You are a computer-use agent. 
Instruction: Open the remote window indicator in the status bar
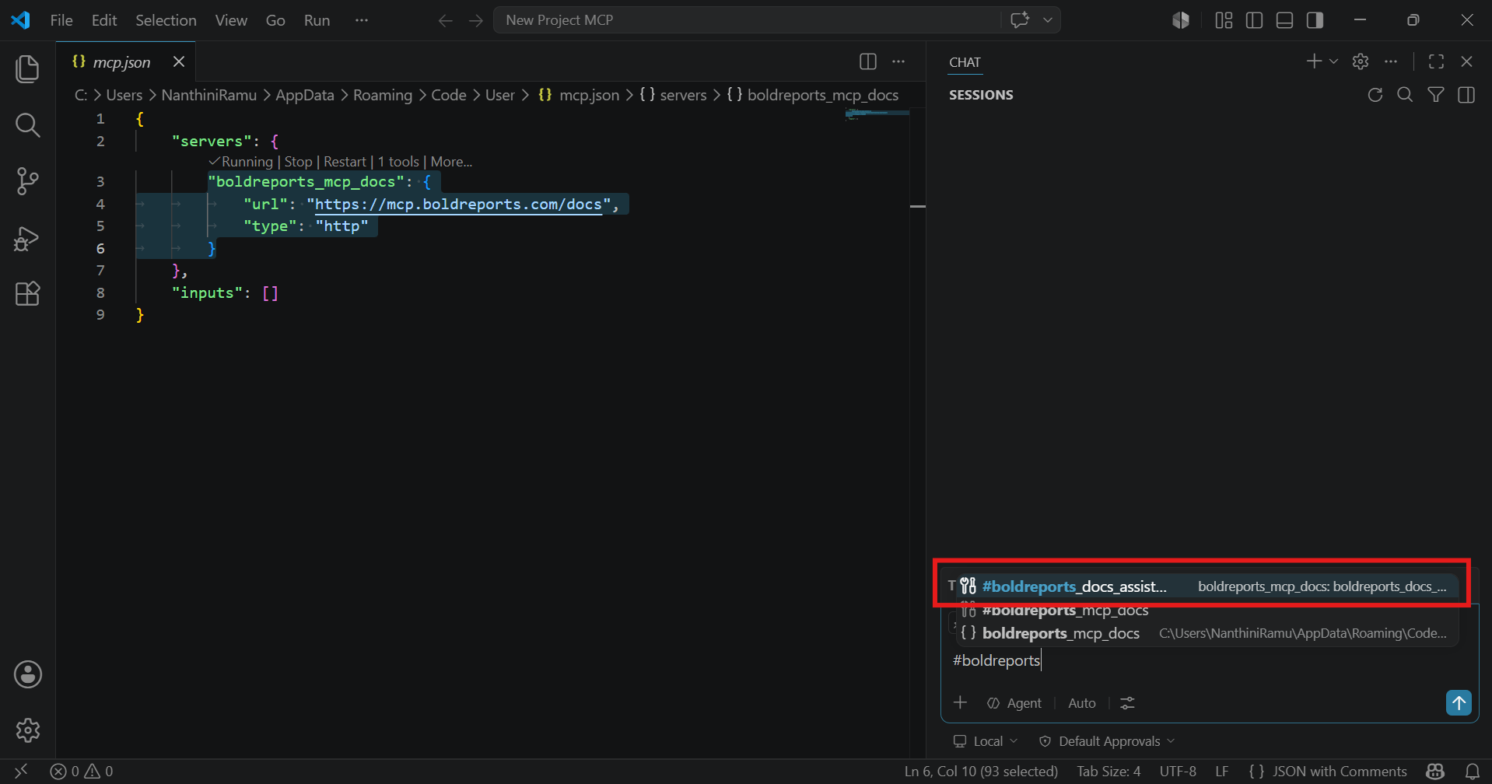pos(21,772)
